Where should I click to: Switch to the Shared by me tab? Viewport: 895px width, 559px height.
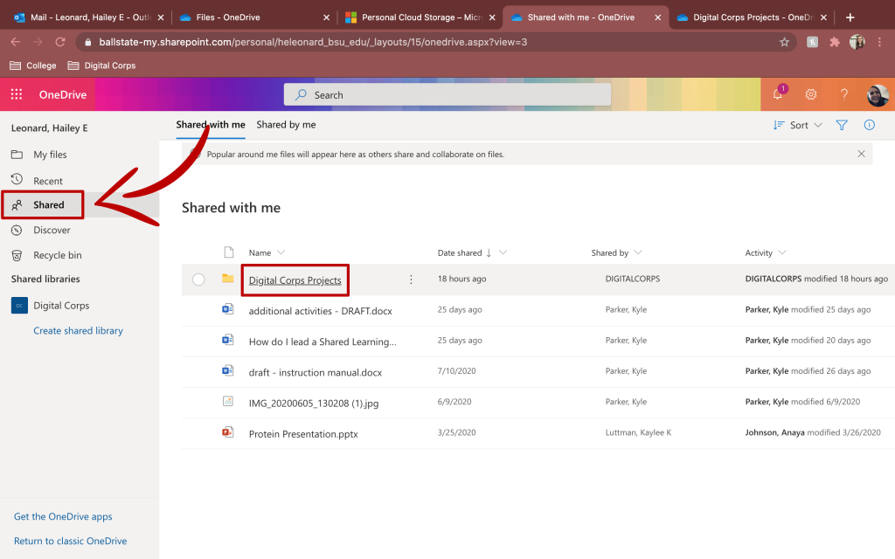[286, 125]
